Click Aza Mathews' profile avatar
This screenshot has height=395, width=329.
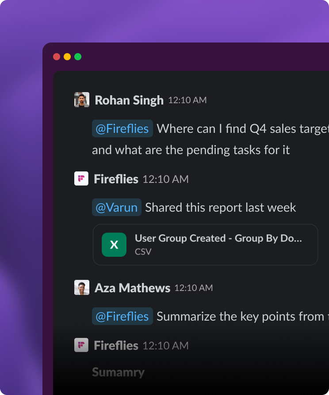coord(82,287)
